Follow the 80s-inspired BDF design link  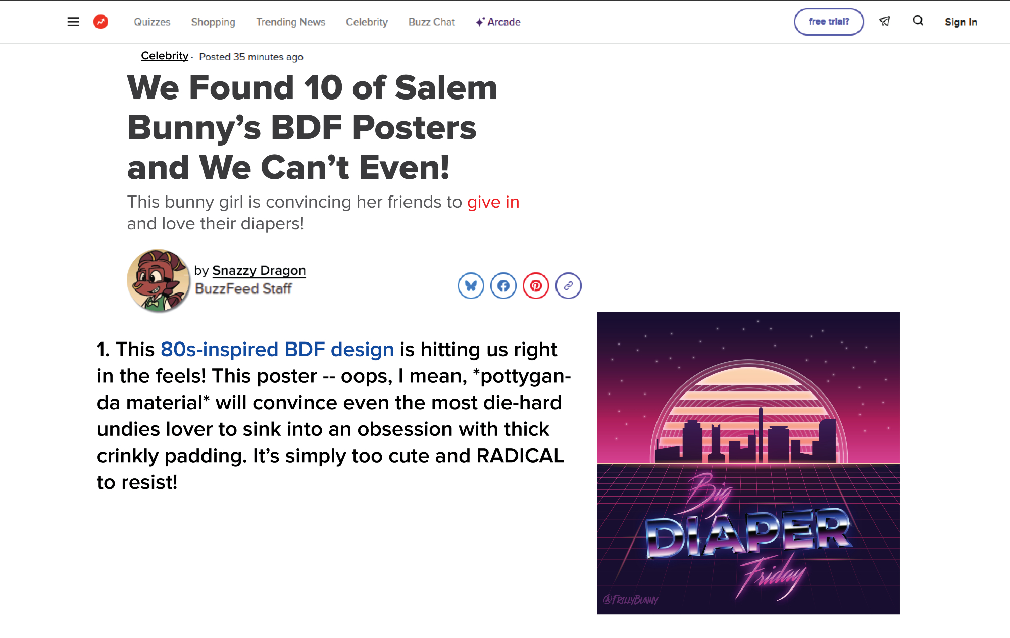click(277, 350)
